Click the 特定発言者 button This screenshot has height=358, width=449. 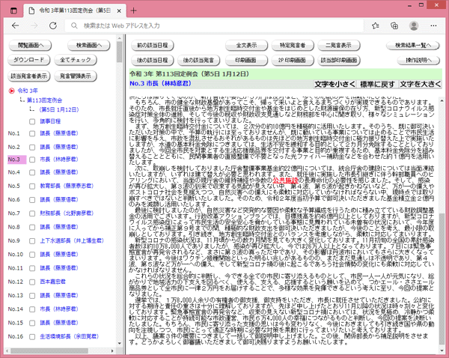click(293, 45)
